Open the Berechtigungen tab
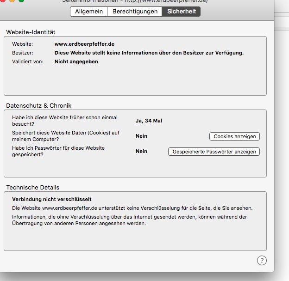The height and width of the screenshot is (281, 289). pyautogui.click(x=135, y=12)
